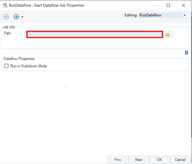Click the Path label in Job Info
This screenshot has width=192, height=164.
click(x=7, y=33)
